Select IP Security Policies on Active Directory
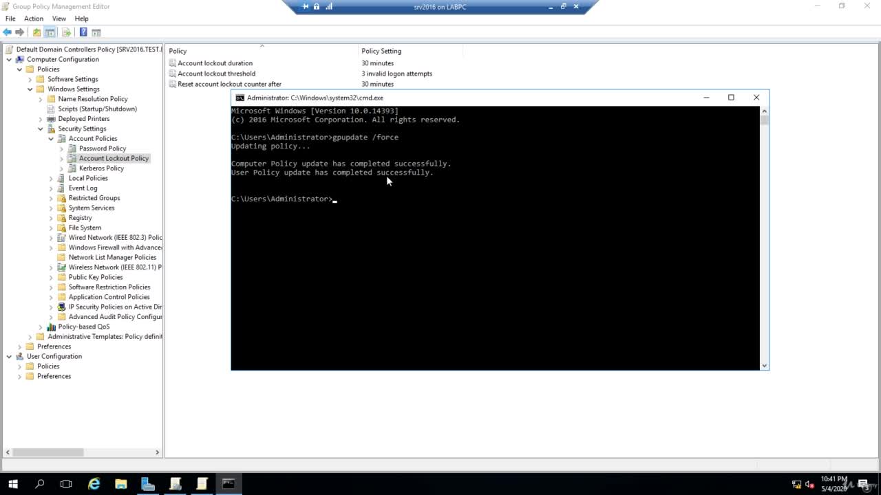The height and width of the screenshot is (495, 881). click(x=115, y=307)
